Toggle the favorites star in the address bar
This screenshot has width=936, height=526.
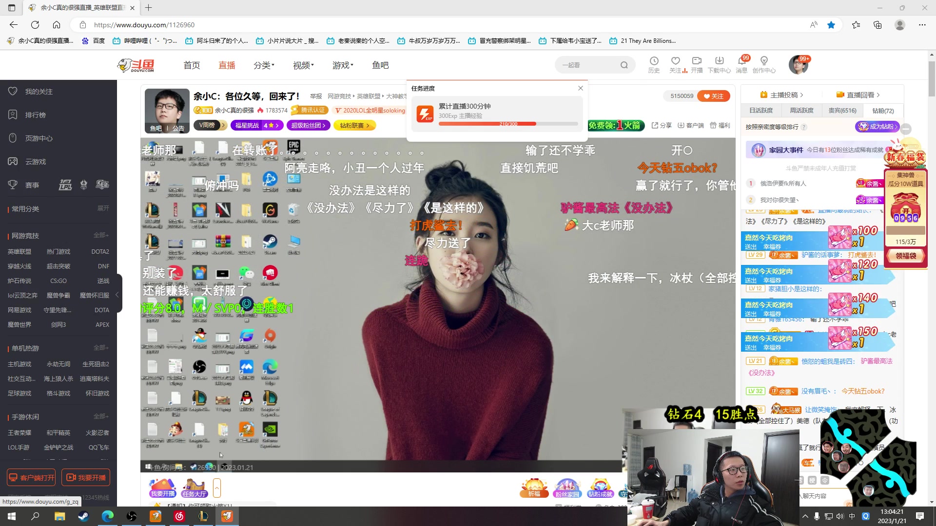pyautogui.click(x=832, y=25)
